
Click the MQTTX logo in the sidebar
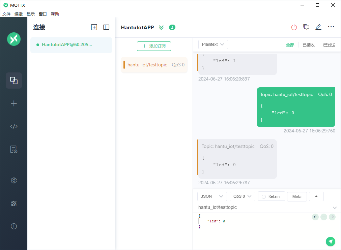(14, 39)
